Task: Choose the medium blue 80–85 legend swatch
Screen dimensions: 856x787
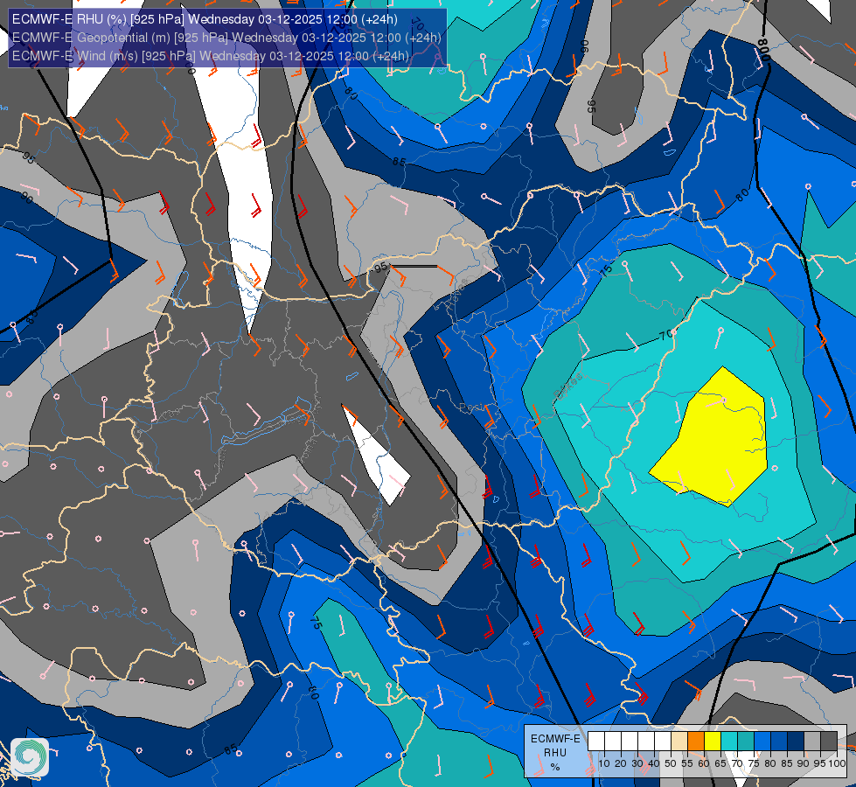Action: [779, 742]
